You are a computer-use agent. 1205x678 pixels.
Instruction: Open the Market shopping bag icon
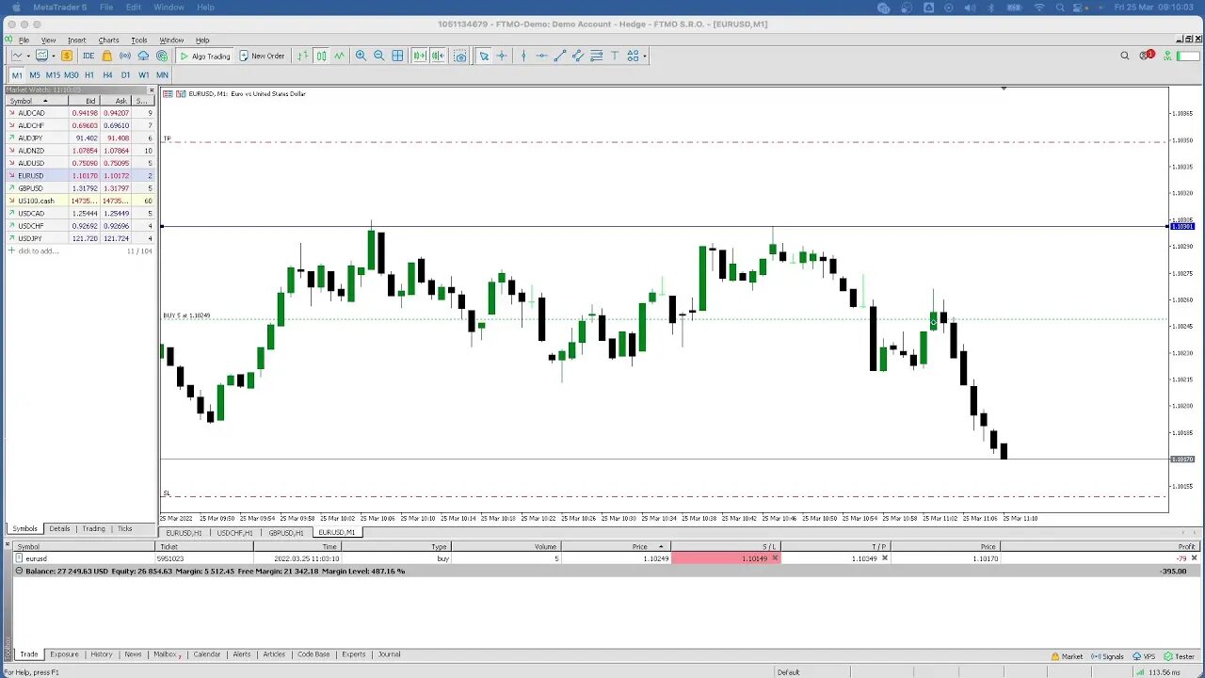106,56
